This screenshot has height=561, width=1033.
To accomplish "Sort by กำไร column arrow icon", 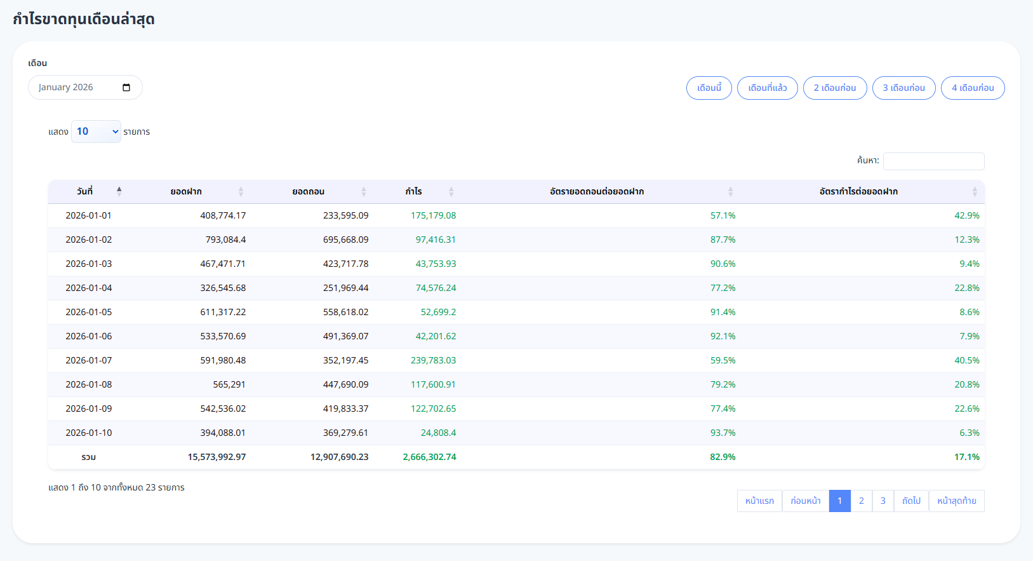I will 451,191.
